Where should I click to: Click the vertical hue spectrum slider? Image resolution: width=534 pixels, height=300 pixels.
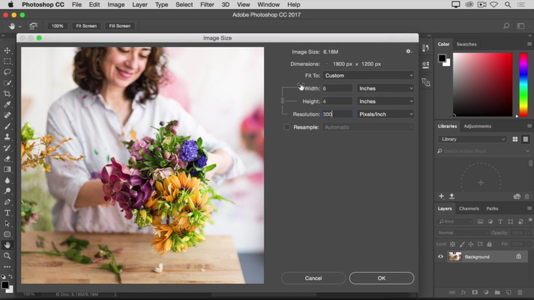(523, 85)
